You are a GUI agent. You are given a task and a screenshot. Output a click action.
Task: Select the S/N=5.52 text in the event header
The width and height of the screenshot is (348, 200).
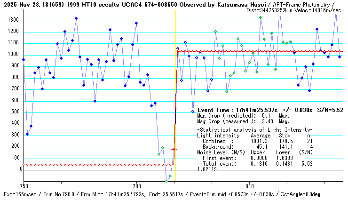[x=331, y=109]
